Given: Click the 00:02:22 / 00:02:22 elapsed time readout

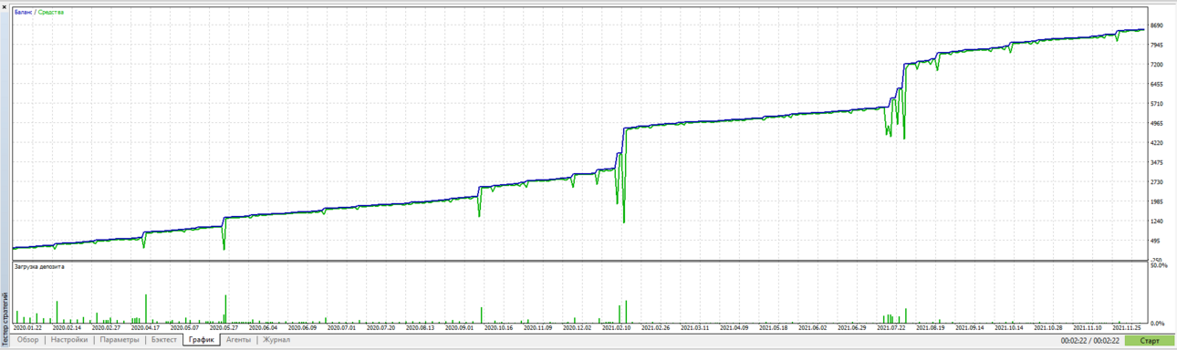Looking at the screenshot, I should pyautogui.click(x=1089, y=341).
